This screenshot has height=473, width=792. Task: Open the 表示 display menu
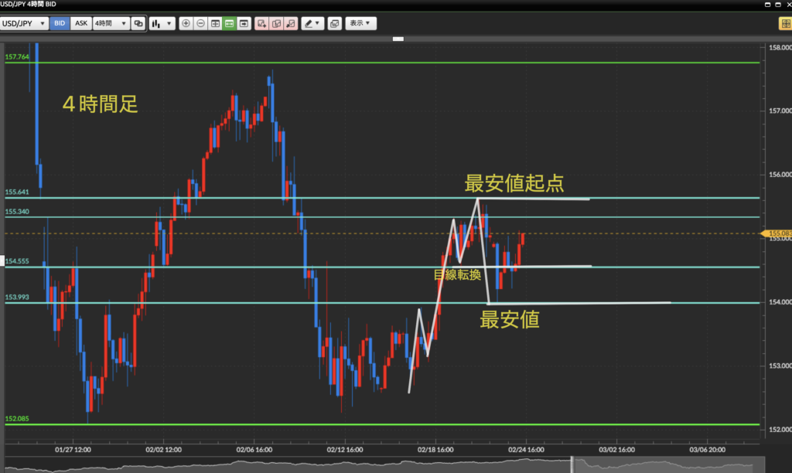[x=360, y=24]
